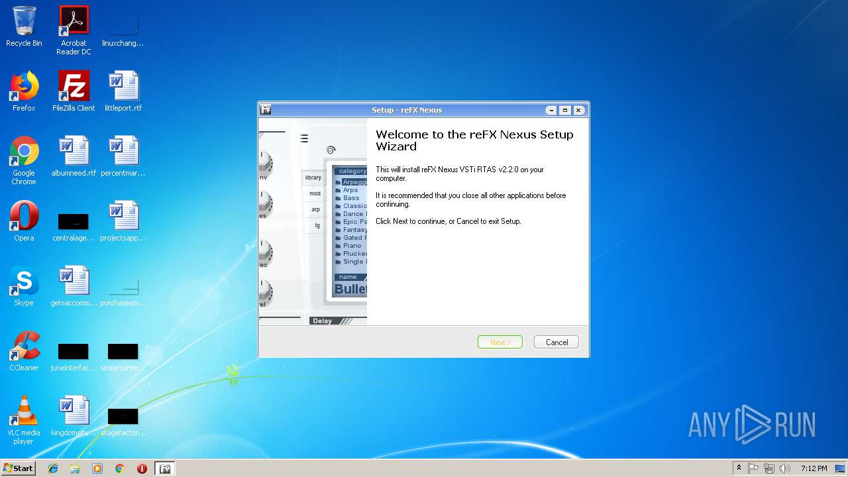The image size is (848, 477).
Task: Select the getsaccomm... document icon
Action: [x=74, y=287]
